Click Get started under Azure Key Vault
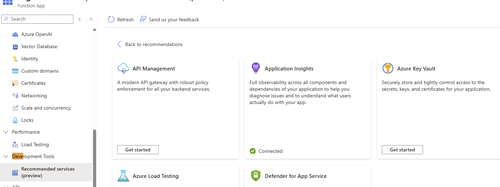The image size is (500, 187). click(x=402, y=150)
